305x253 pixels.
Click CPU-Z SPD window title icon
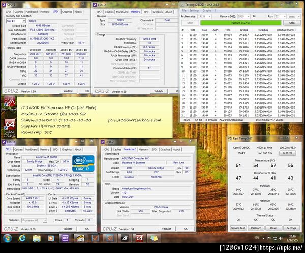pyautogui.click(x=4, y=4)
